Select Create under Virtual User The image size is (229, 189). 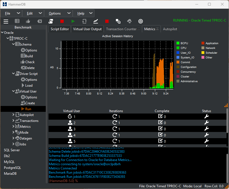[28, 103]
